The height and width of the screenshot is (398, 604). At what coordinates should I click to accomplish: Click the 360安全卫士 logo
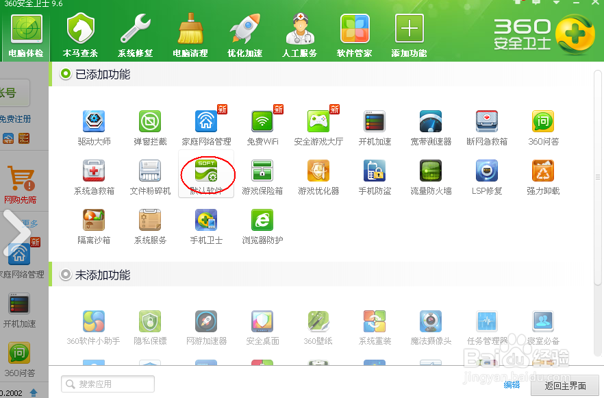[544, 35]
